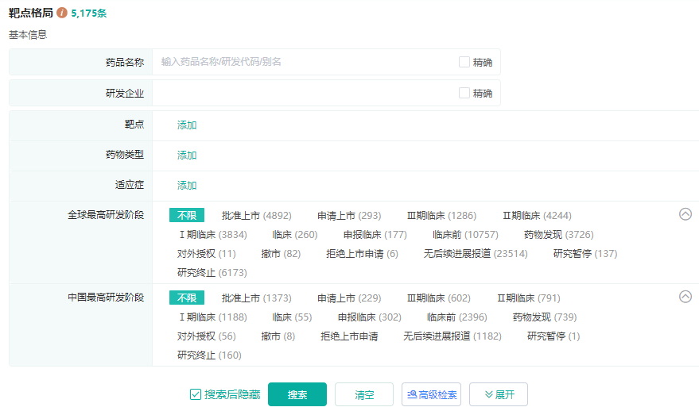
Task: Select 不限 under 中国最高研发阶段
Action: coord(187,298)
